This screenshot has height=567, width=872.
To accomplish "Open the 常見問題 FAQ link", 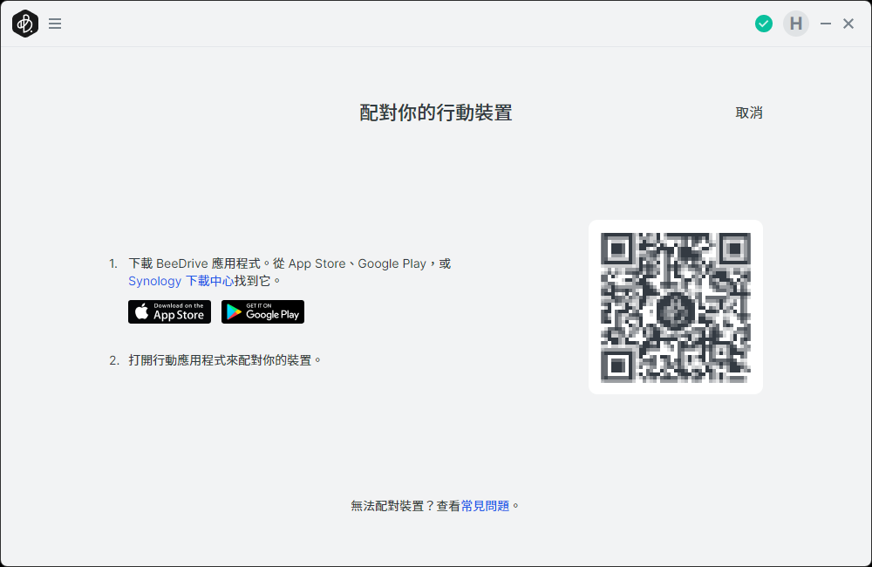I will click(486, 506).
